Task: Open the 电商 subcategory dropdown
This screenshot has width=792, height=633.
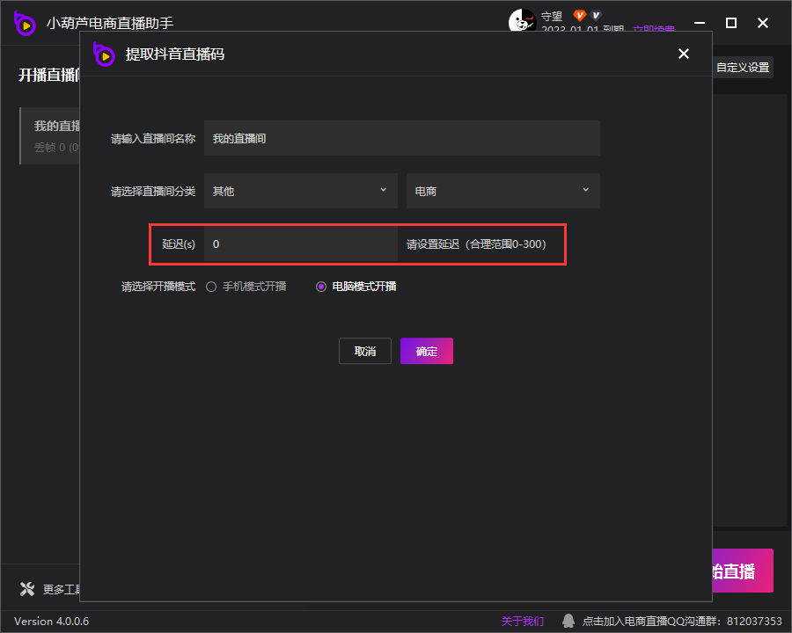Action: point(502,191)
